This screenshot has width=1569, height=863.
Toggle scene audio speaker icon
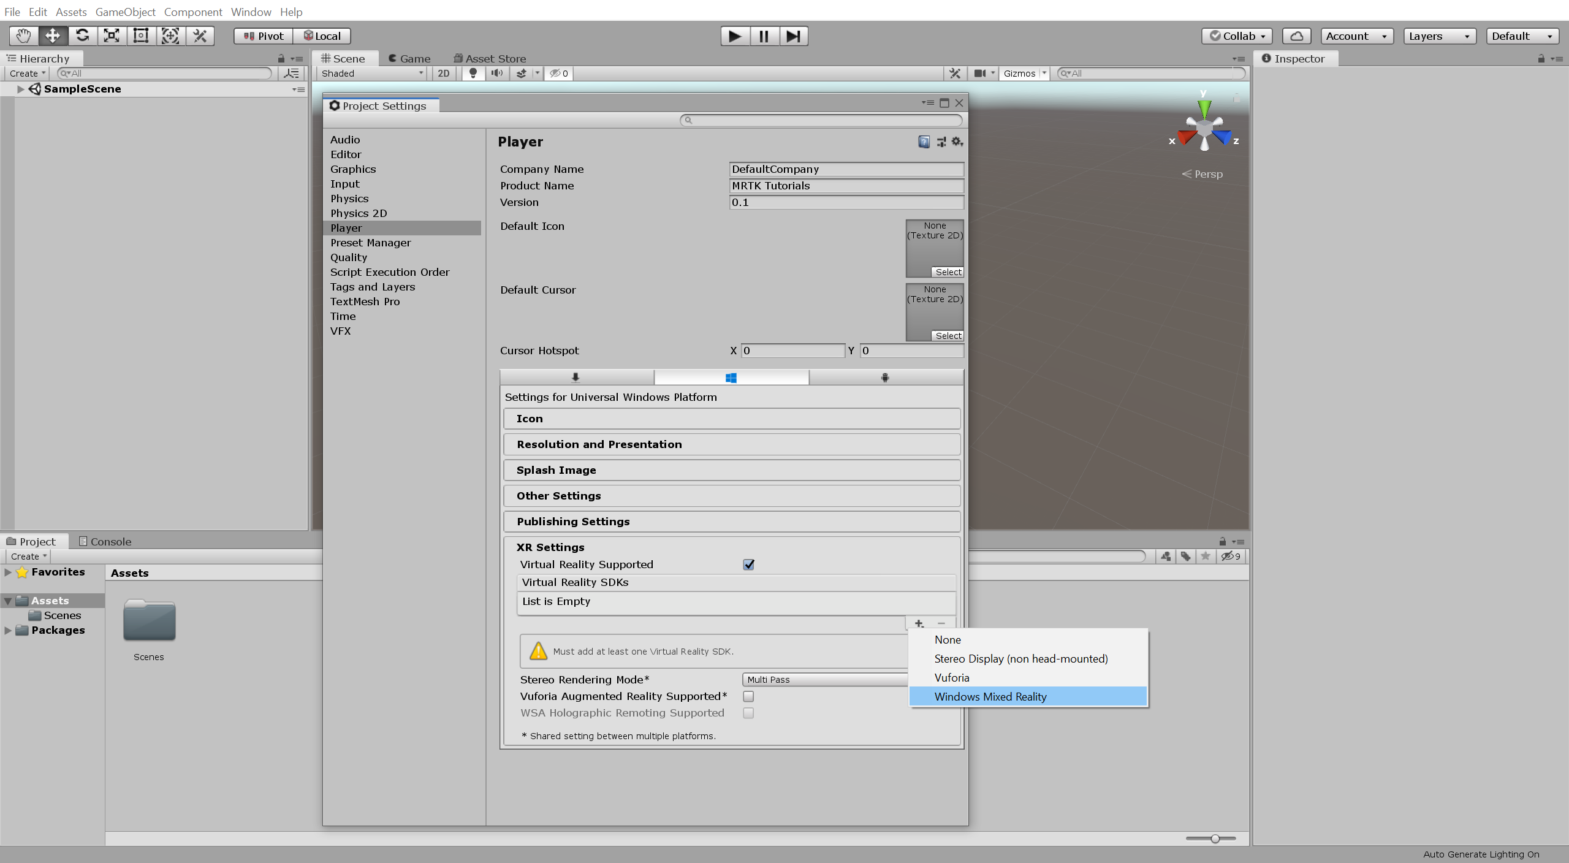[x=496, y=74]
